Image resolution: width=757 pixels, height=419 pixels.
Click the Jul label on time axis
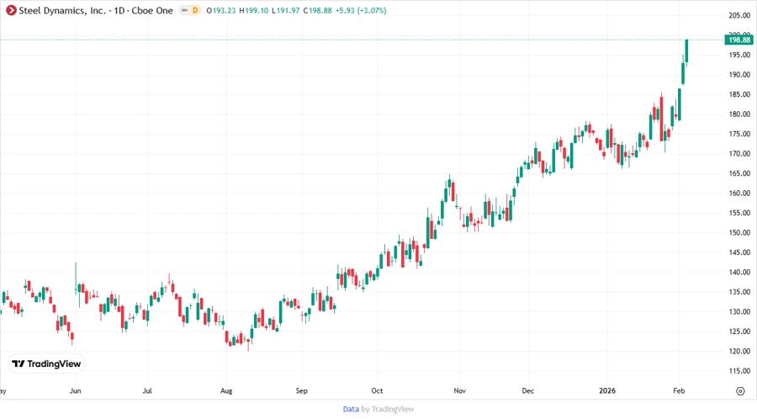[147, 390]
